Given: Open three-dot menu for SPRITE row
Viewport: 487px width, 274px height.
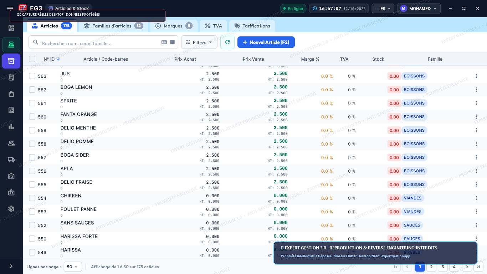Looking at the screenshot, I should pos(476,103).
